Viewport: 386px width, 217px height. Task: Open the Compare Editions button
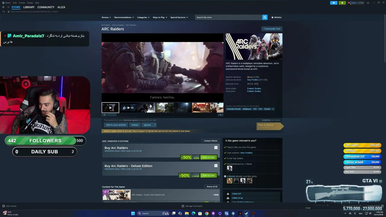pyautogui.click(x=210, y=141)
